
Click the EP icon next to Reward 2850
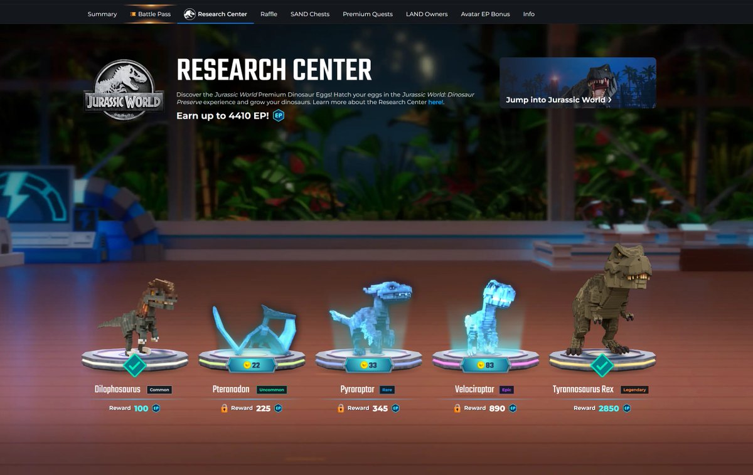(x=626, y=408)
